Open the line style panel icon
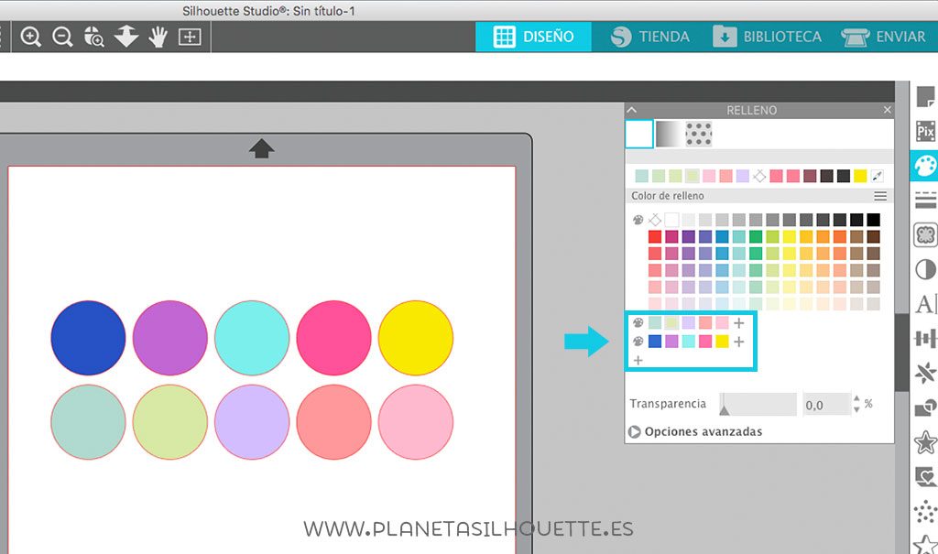 pos(925,200)
